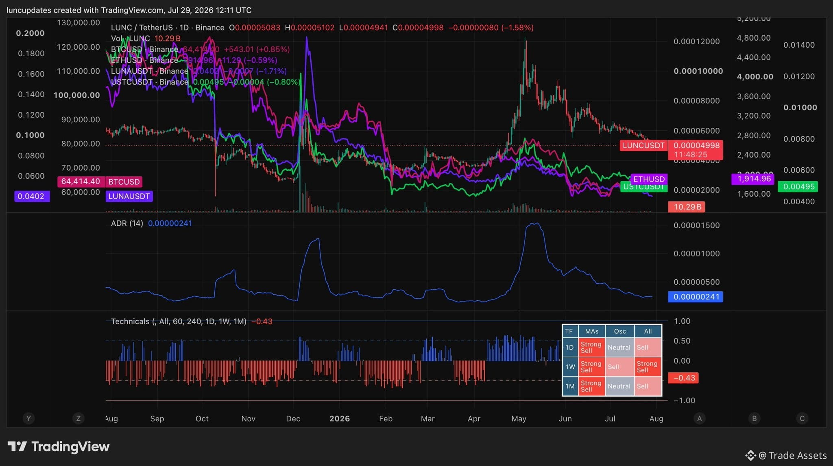The image size is (833, 466).
Task: Click the 1W Osc Sell cell
Action: point(620,367)
